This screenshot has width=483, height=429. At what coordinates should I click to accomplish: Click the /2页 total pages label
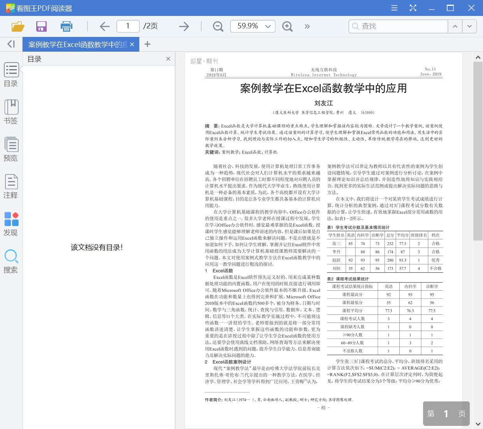tap(151, 26)
